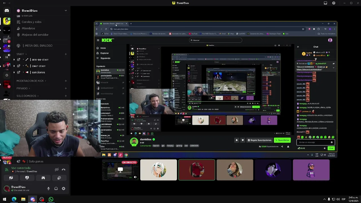Screen dimensions: 361x203
Task: Open tab search dropdown in streamed browser
Action: [x=96, y=24]
